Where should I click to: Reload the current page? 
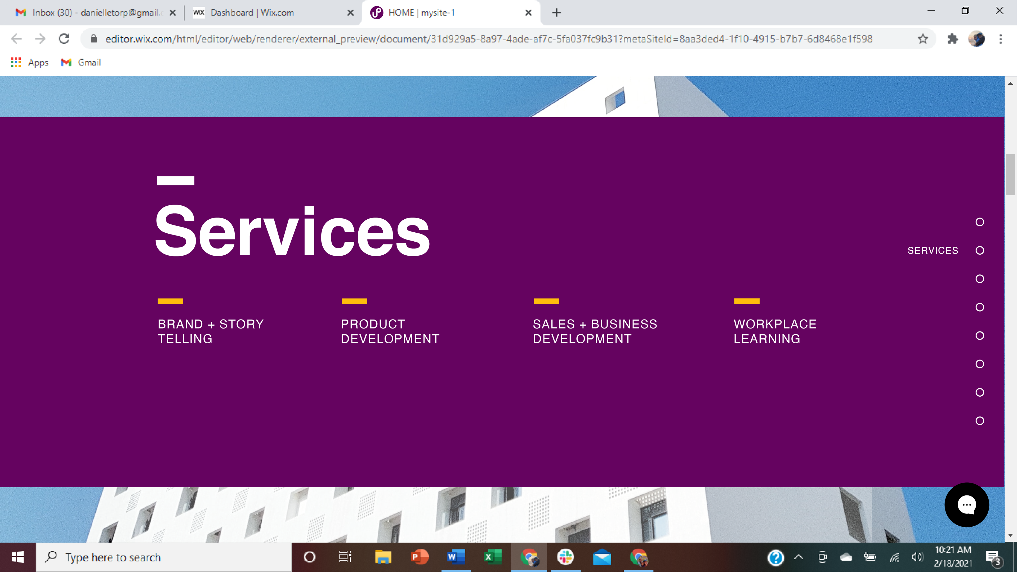[64, 39]
